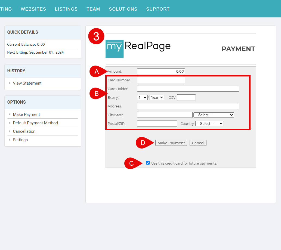Screen dimensions: 281x250
Task: Open the SOLUTIONS menu
Action: click(123, 9)
